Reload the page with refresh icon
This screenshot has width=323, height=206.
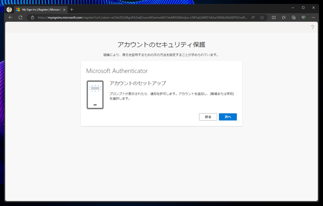(20, 17)
